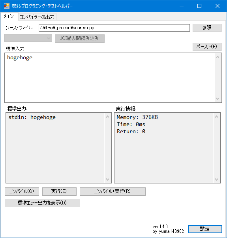227x238 pixels.
Task: Focus the ソース・ファイル path field
Action: click(x=114, y=28)
